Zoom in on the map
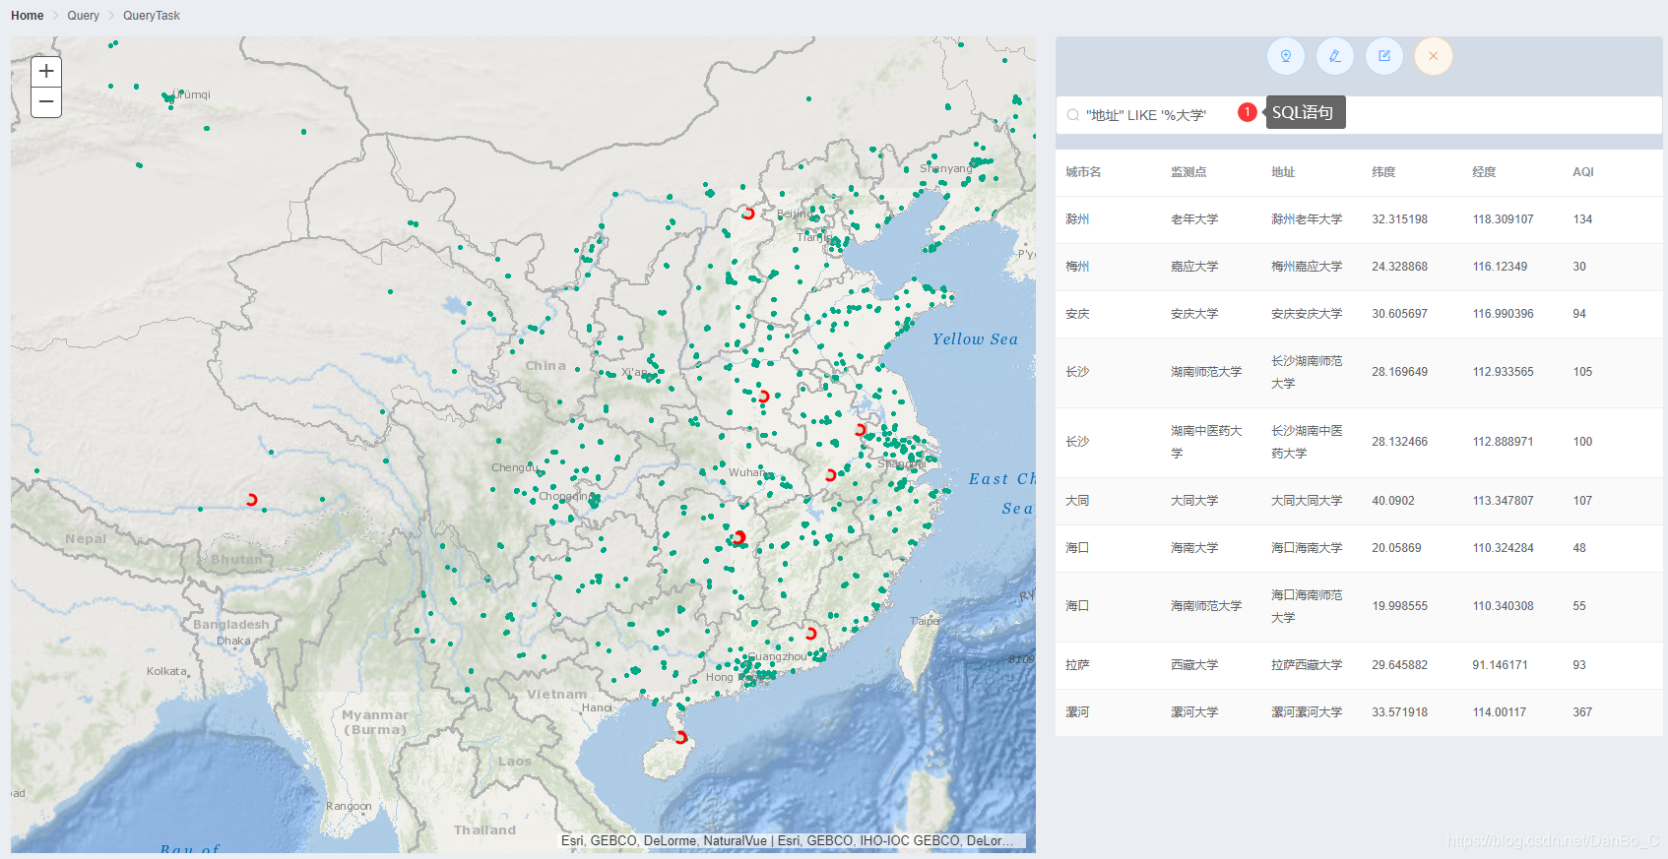Image resolution: width=1668 pixels, height=859 pixels. point(46,72)
